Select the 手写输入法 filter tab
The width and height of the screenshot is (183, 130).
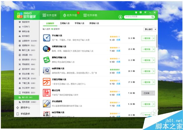[x=80, y=23]
